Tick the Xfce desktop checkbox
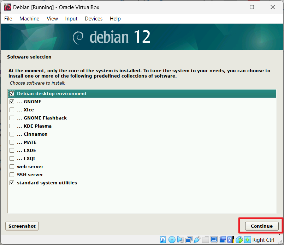This screenshot has width=284, height=245. (x=12, y=110)
